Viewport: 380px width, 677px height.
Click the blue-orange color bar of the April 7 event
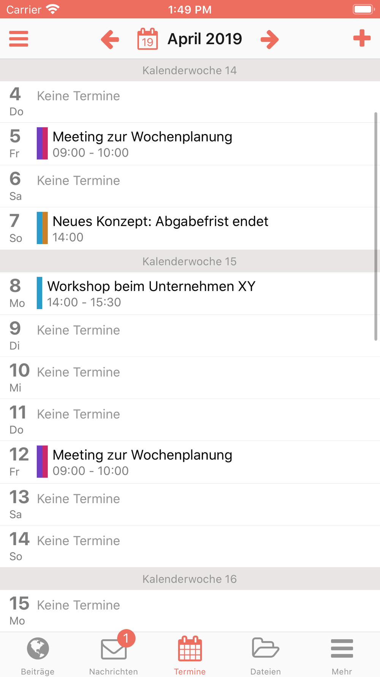(x=42, y=228)
